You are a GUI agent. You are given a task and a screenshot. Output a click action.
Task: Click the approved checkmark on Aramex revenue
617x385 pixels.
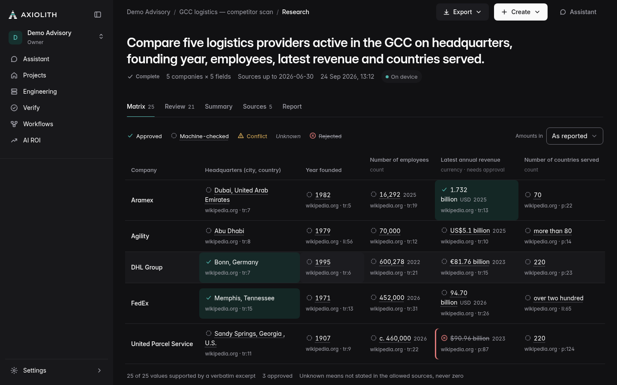pos(444,190)
